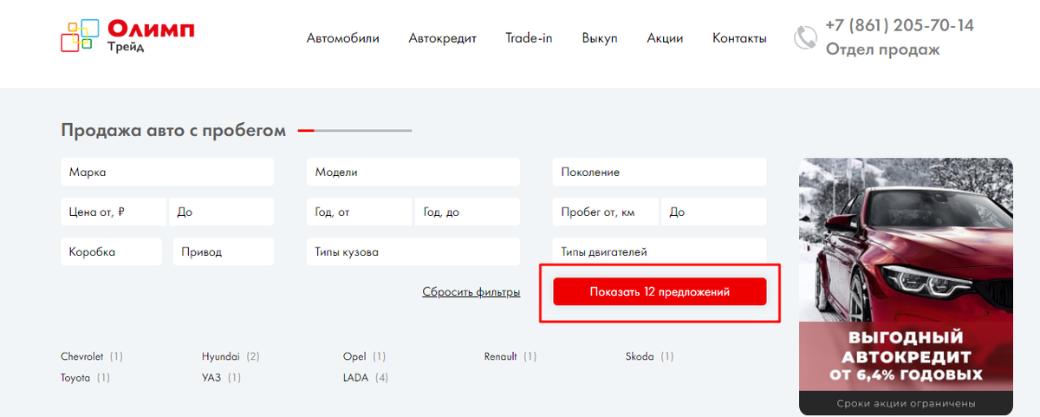Click the Олимп Трейд logo
Image resolution: width=1040 pixels, height=417 pixels.
coord(127,36)
